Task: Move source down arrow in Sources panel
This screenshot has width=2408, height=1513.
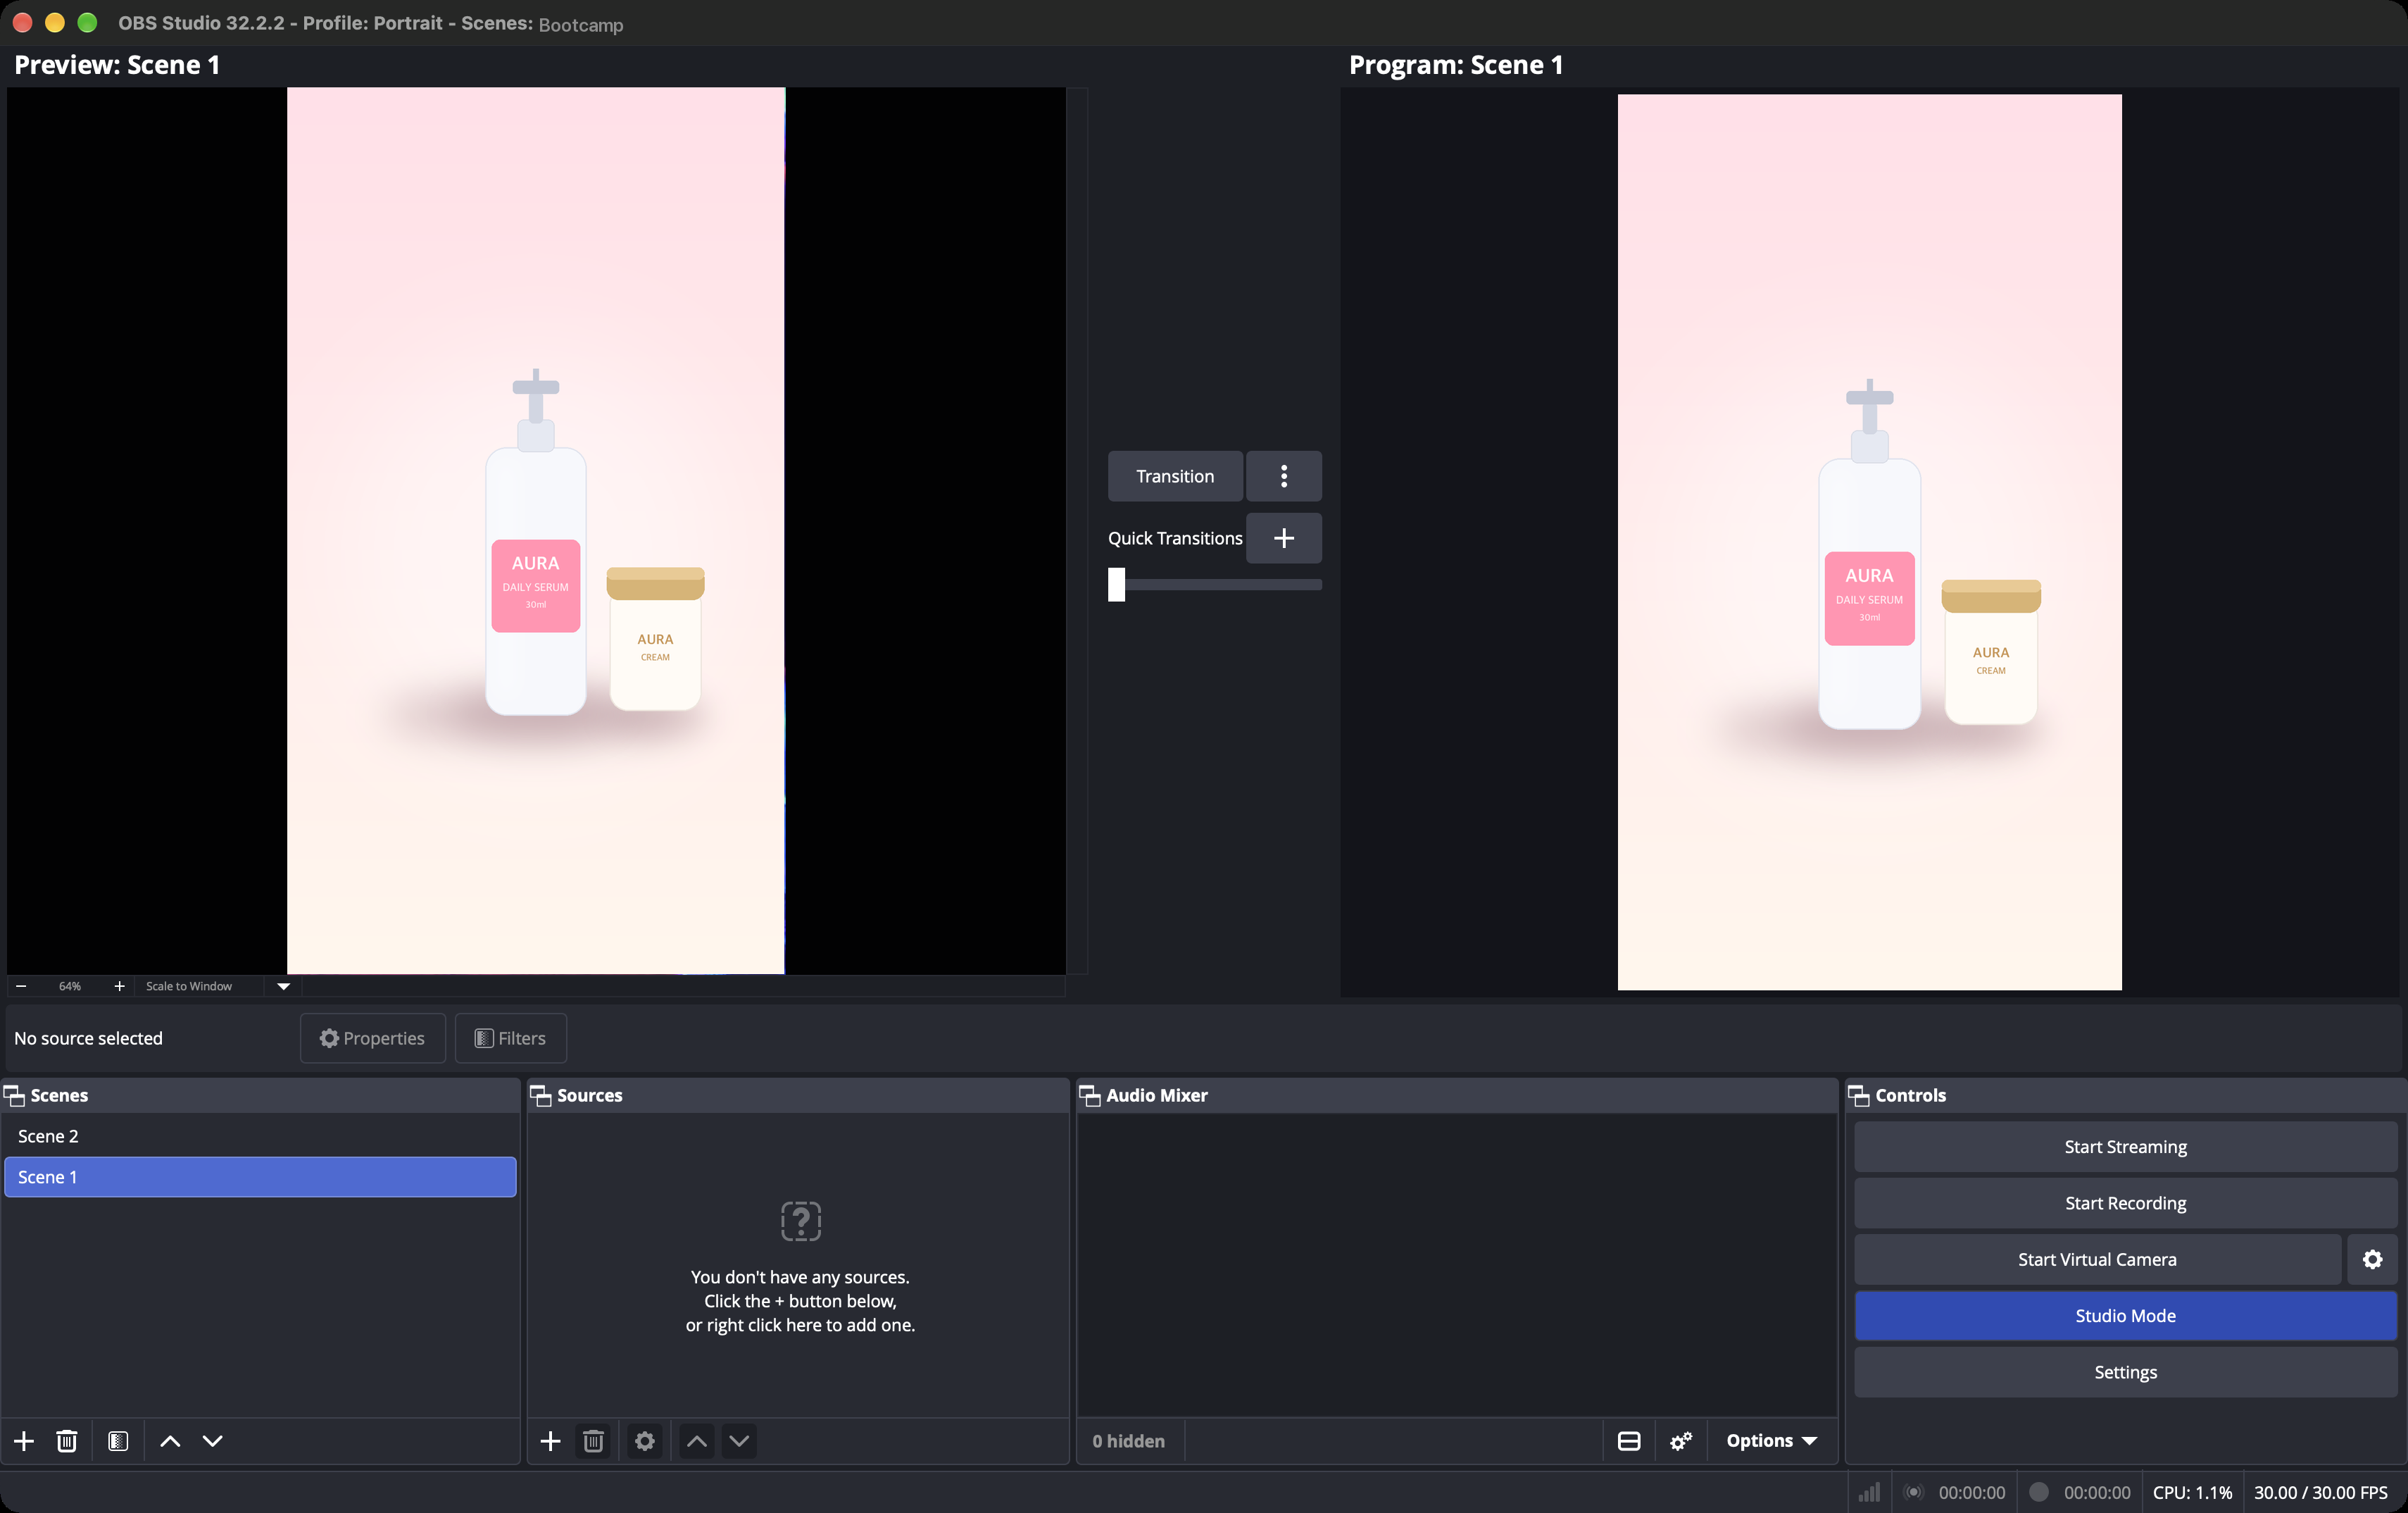Action: [x=739, y=1441]
